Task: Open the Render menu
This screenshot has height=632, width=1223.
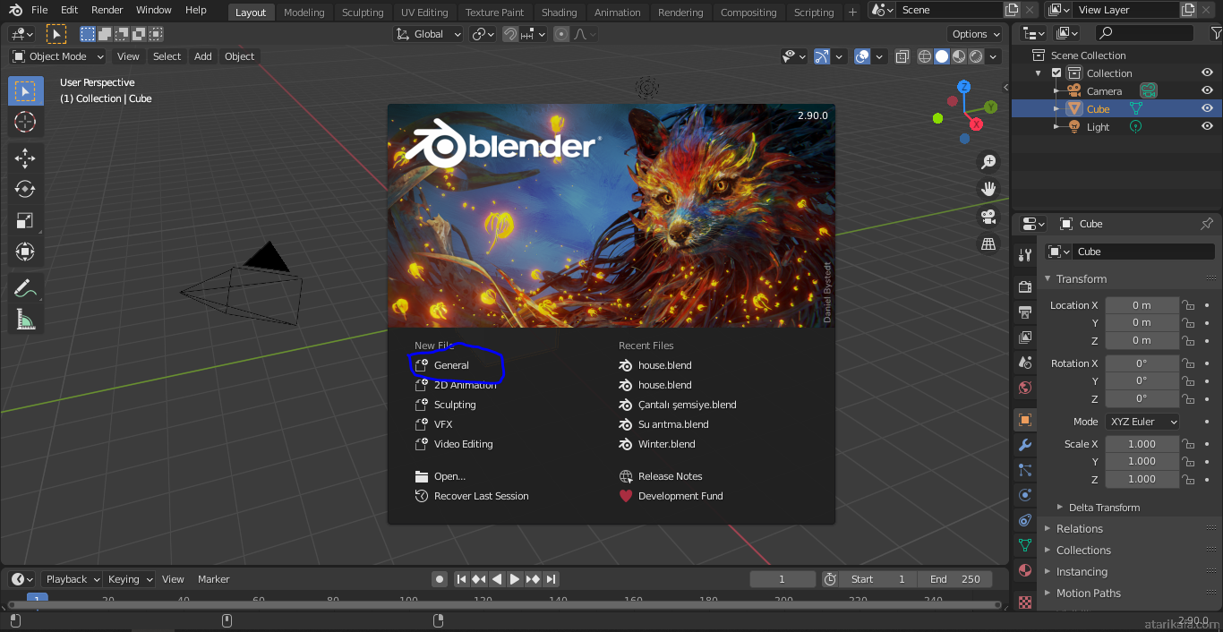Action: click(x=107, y=10)
